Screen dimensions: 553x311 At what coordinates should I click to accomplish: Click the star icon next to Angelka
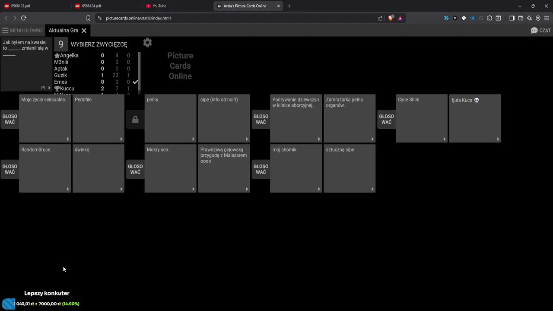coord(57,56)
